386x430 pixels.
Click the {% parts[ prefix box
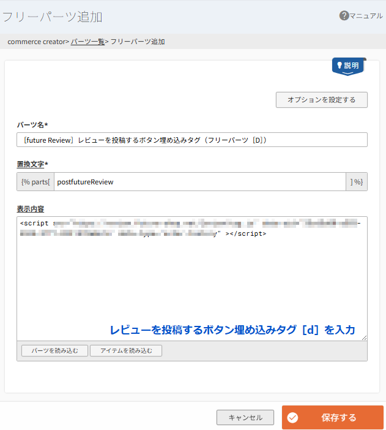tap(35, 182)
